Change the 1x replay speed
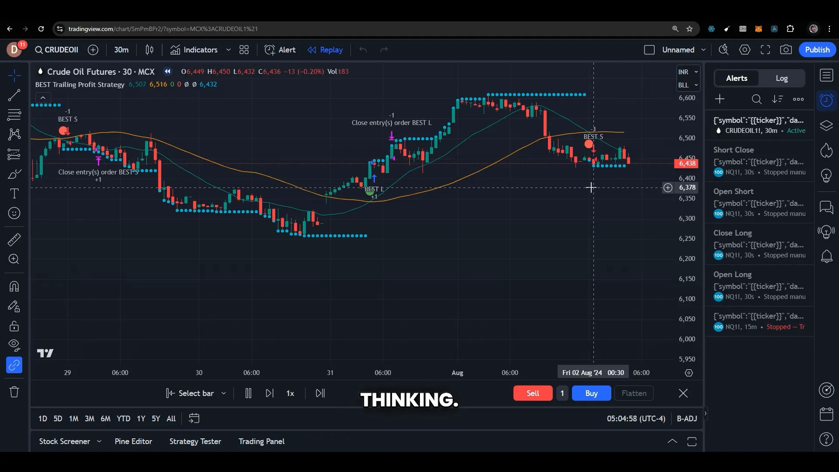The width and height of the screenshot is (839, 472). point(290,393)
